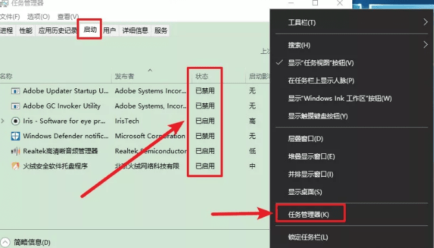Switch to the 性能 tab

[26, 31]
